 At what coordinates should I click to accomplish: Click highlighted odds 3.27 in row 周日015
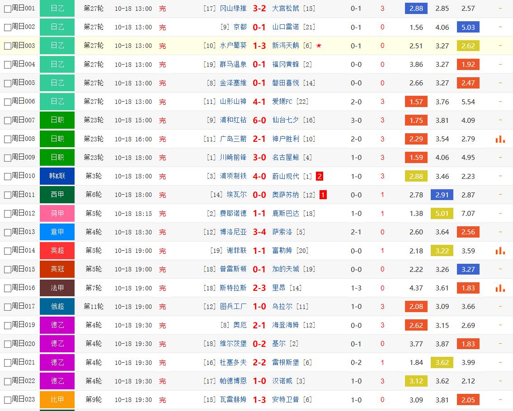[x=468, y=270]
